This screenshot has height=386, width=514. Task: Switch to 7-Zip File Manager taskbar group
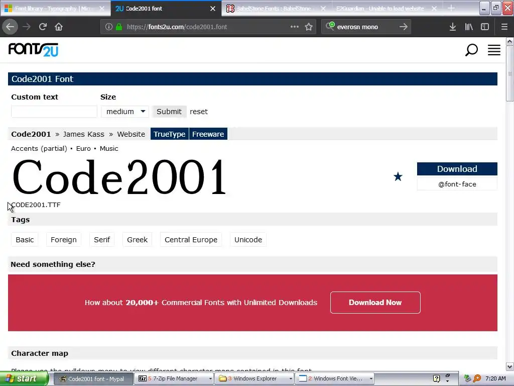click(x=173, y=378)
